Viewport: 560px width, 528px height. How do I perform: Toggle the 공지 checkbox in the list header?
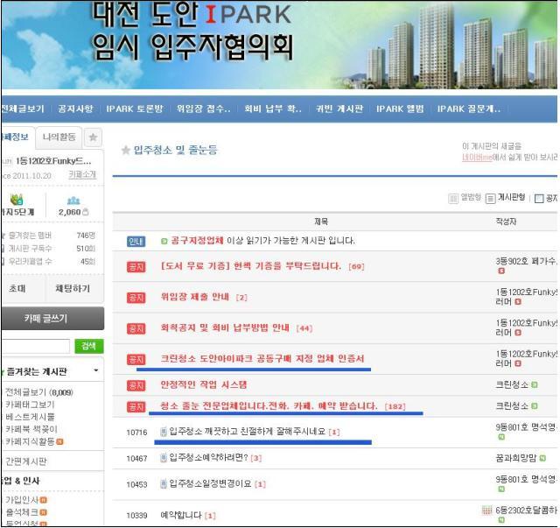[539, 199]
